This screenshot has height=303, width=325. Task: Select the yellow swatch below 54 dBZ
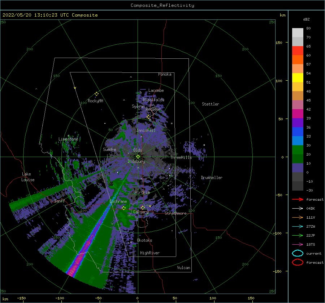point(298,77)
